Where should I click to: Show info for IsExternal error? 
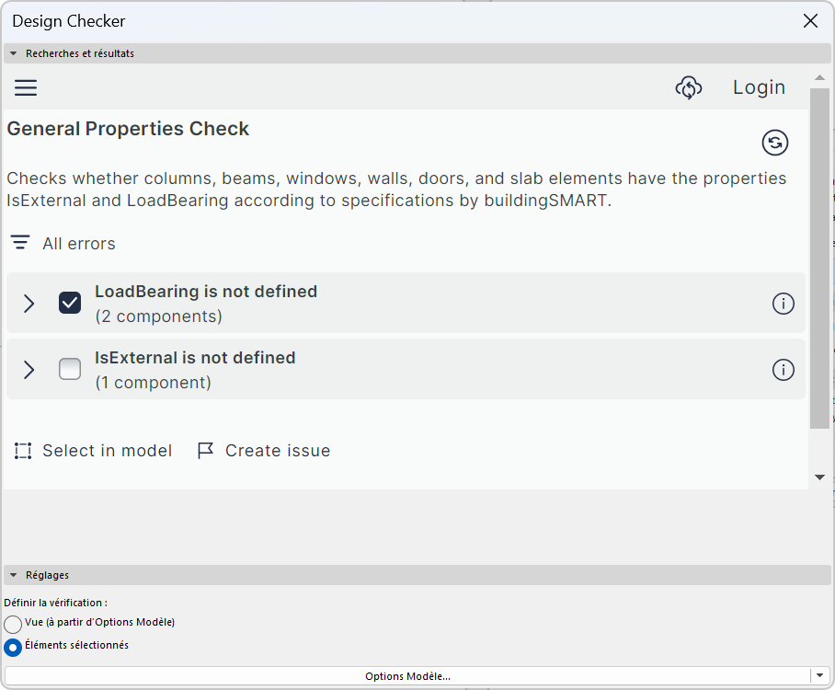tap(783, 370)
